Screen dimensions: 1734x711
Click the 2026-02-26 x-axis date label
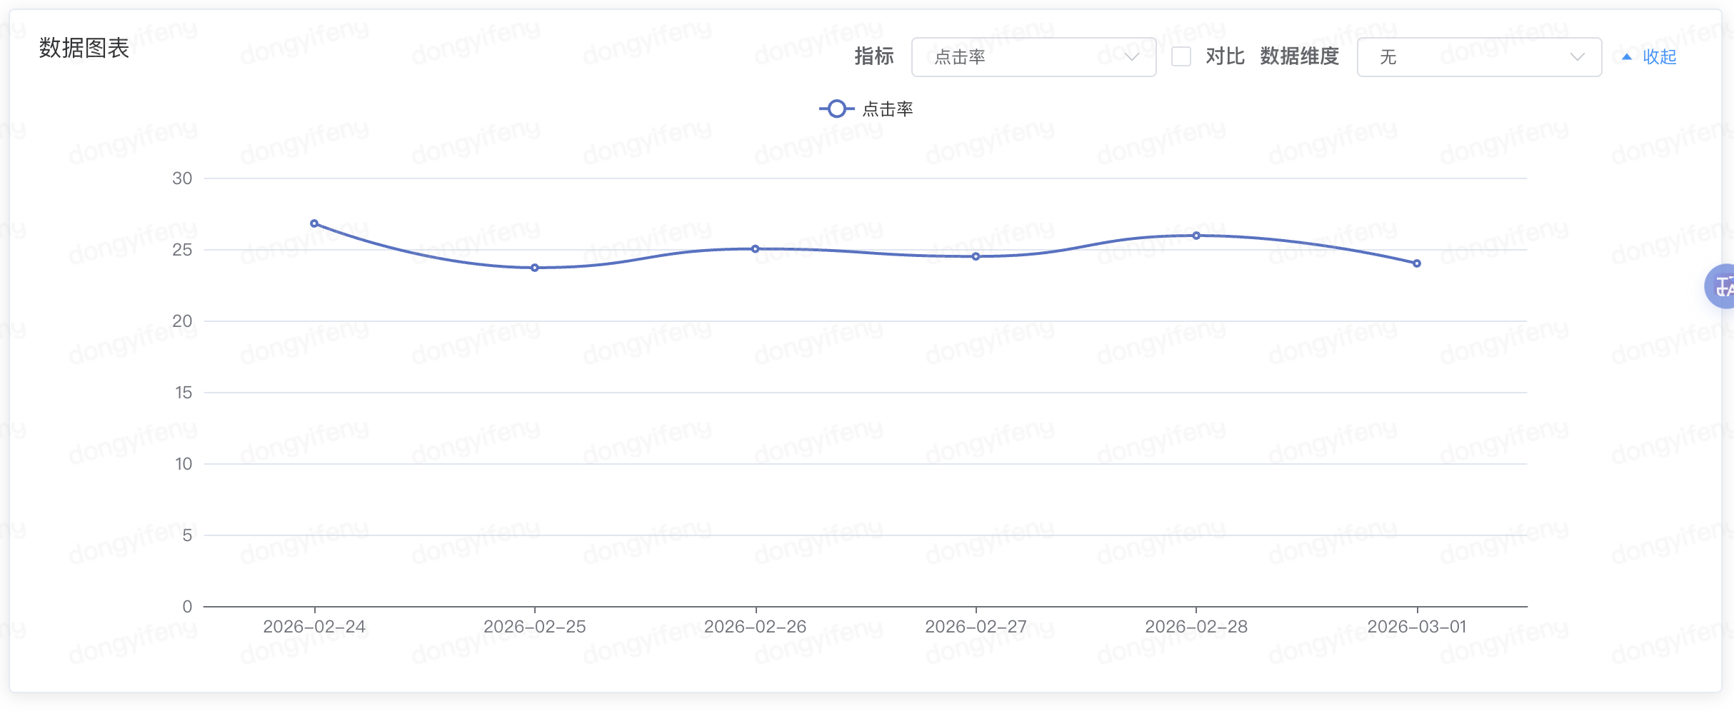(755, 627)
